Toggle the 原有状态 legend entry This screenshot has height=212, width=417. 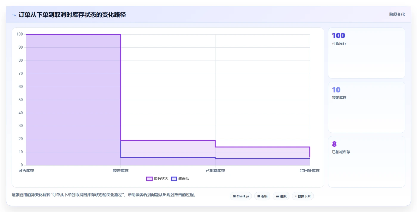point(157,179)
